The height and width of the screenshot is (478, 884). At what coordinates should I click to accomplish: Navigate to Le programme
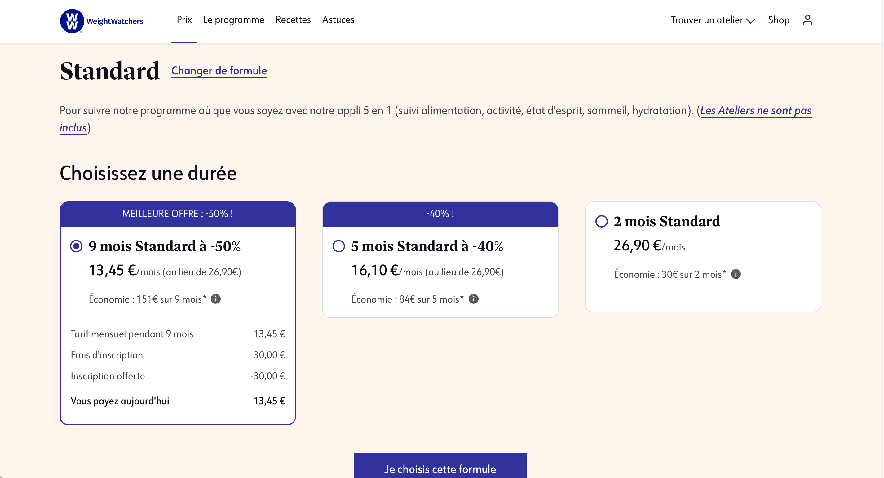(x=234, y=20)
